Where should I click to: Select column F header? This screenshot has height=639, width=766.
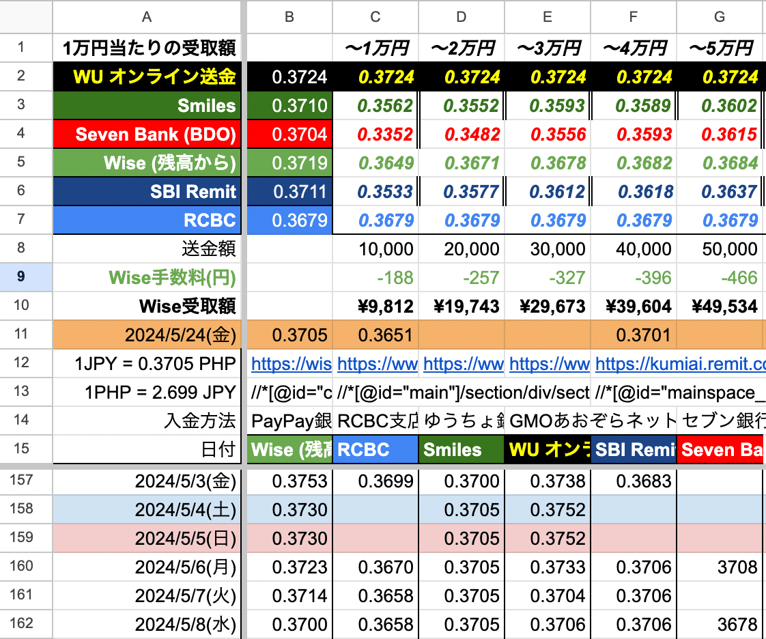(633, 17)
